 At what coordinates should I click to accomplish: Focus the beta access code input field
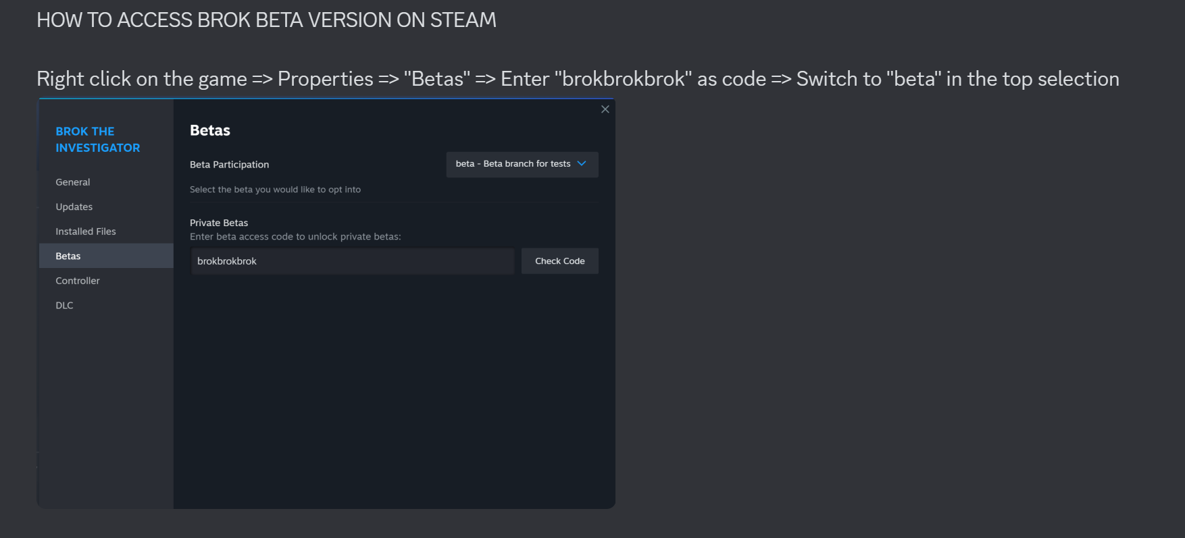pos(353,261)
